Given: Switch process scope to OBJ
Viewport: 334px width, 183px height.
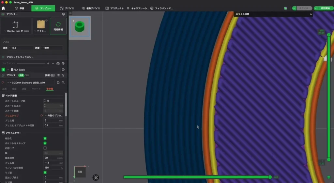Looking at the screenshot, I should pos(27,75).
